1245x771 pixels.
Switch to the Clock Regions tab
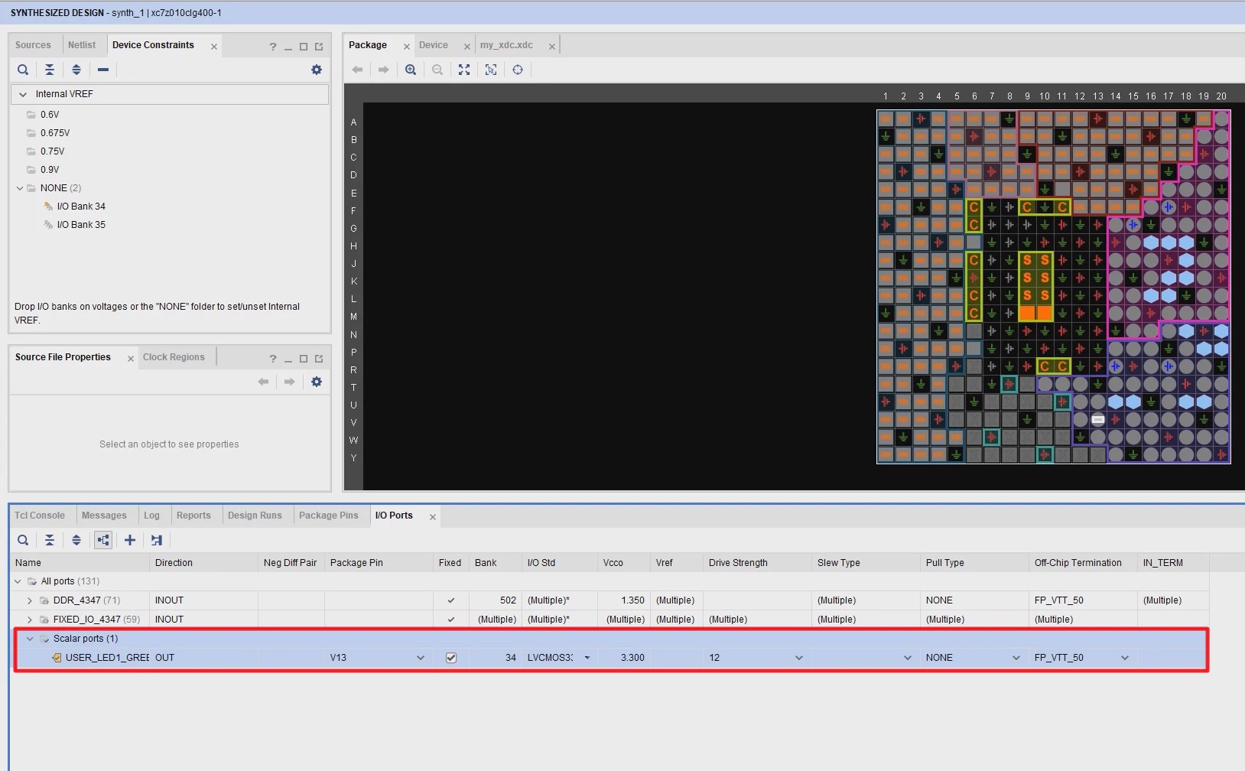click(x=174, y=357)
